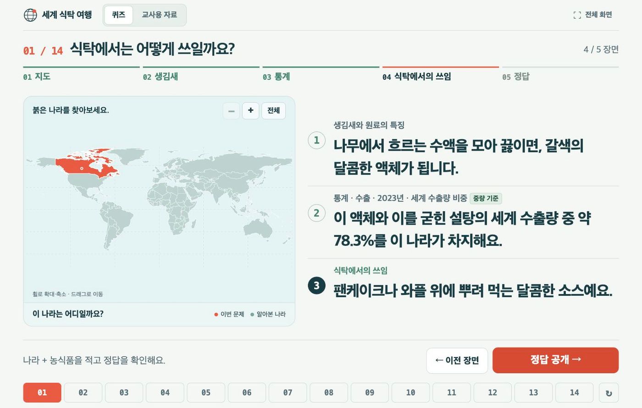Image resolution: width=642 pixels, height=408 pixels.
Task: Select question 03 in pager
Action: click(124, 393)
